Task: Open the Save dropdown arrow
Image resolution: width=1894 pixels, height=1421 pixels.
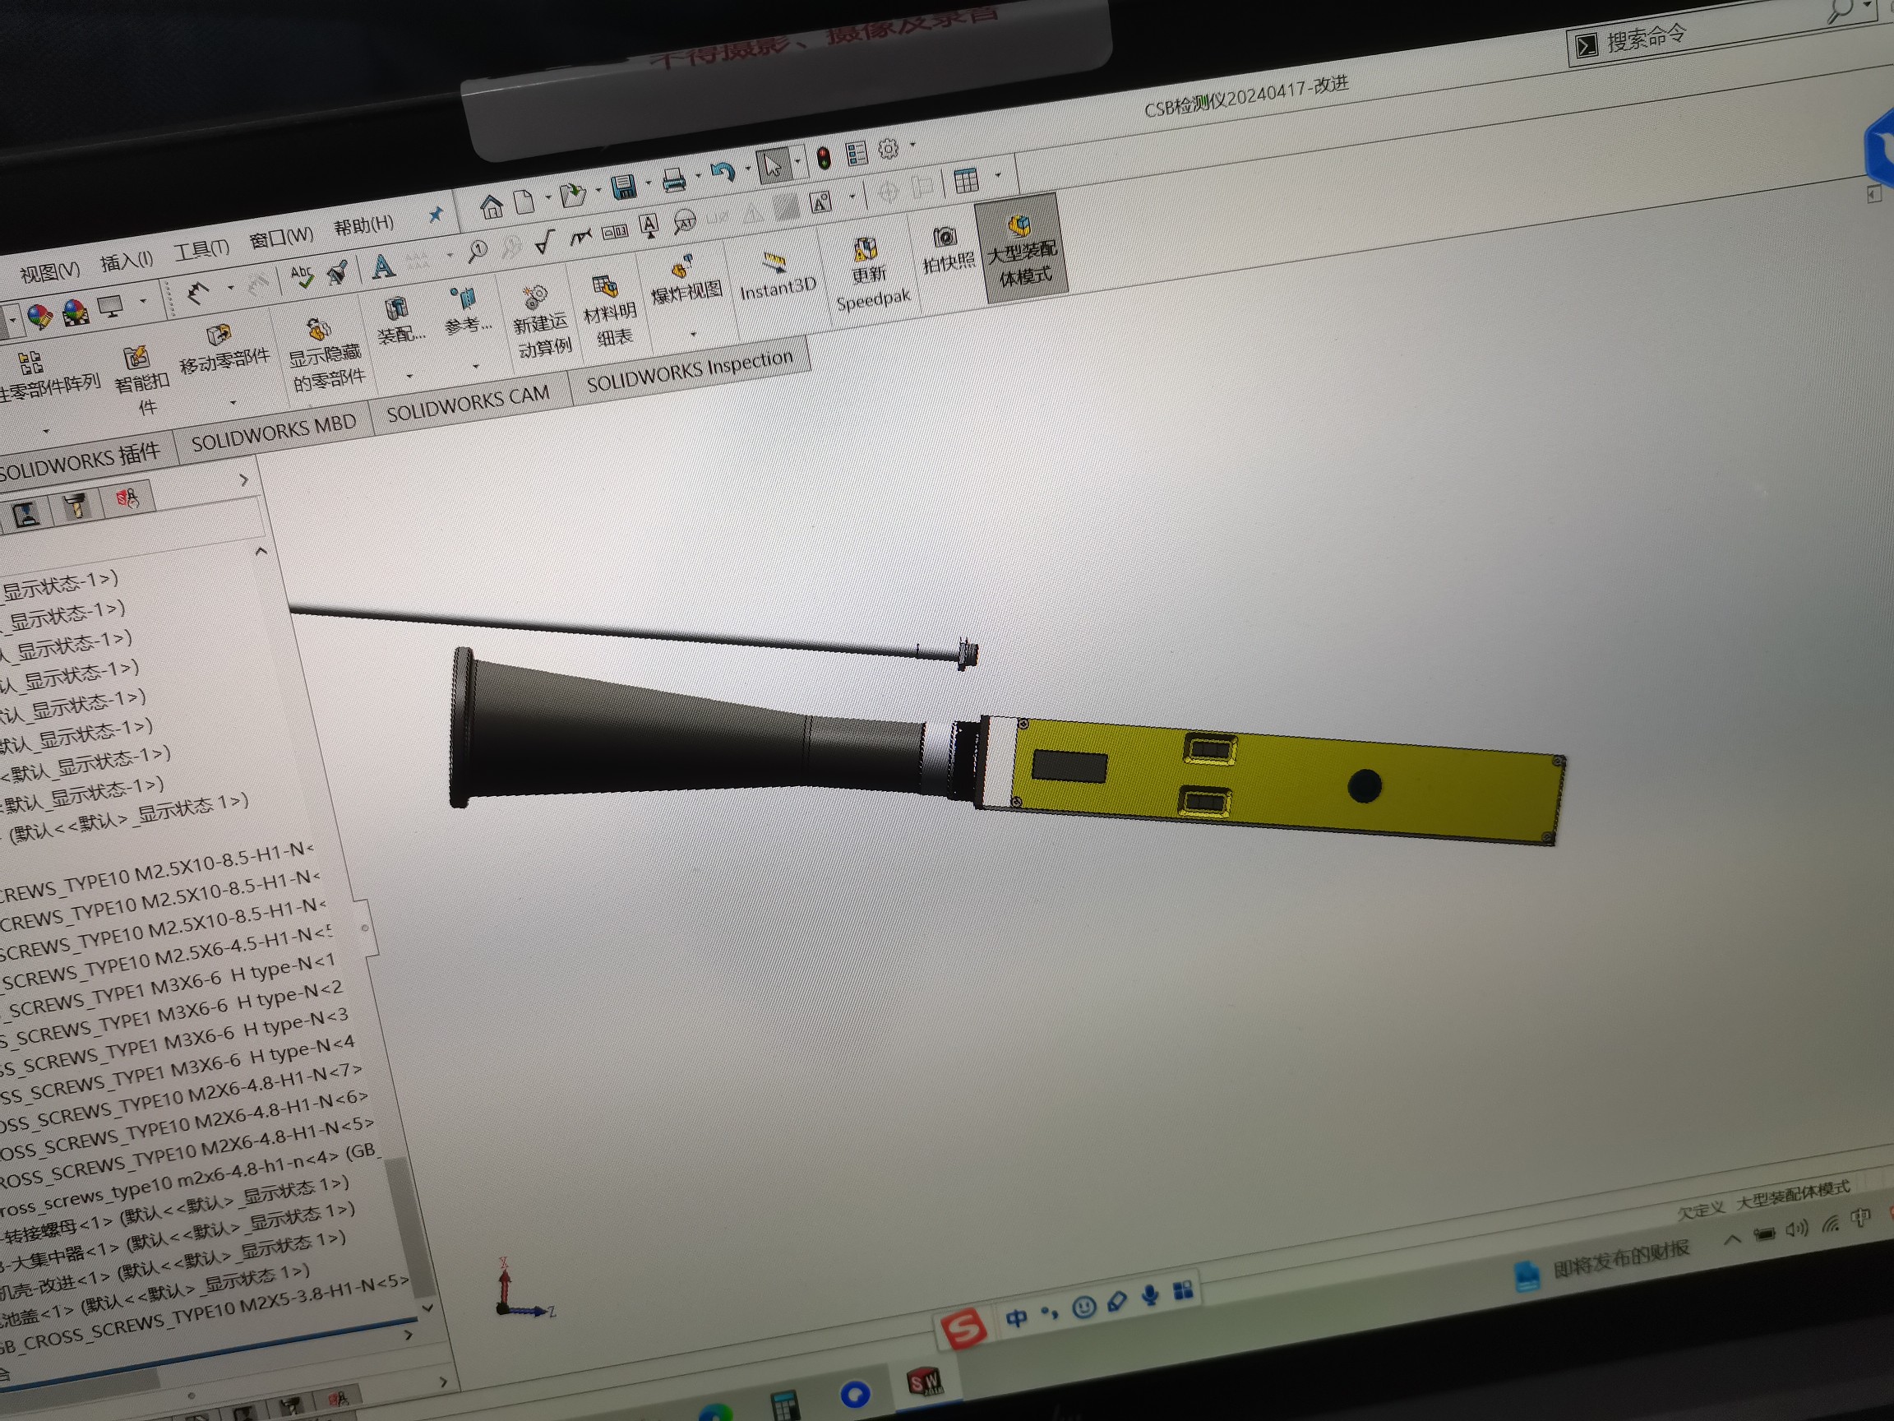Action: (x=647, y=183)
